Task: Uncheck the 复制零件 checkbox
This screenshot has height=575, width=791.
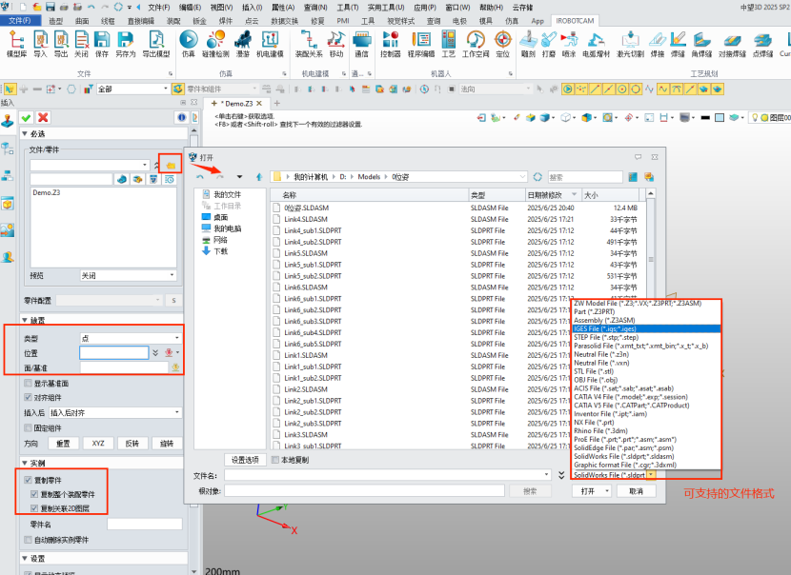Action: pyautogui.click(x=28, y=480)
